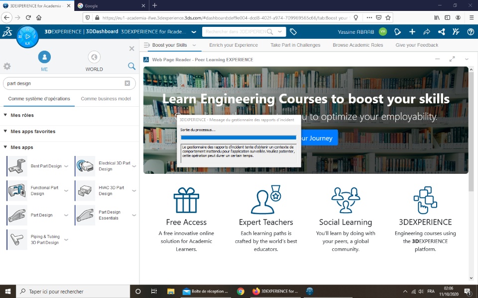Open Part Design Essentials dropdown chevron
Screen dimensions: 478x298
134,215
